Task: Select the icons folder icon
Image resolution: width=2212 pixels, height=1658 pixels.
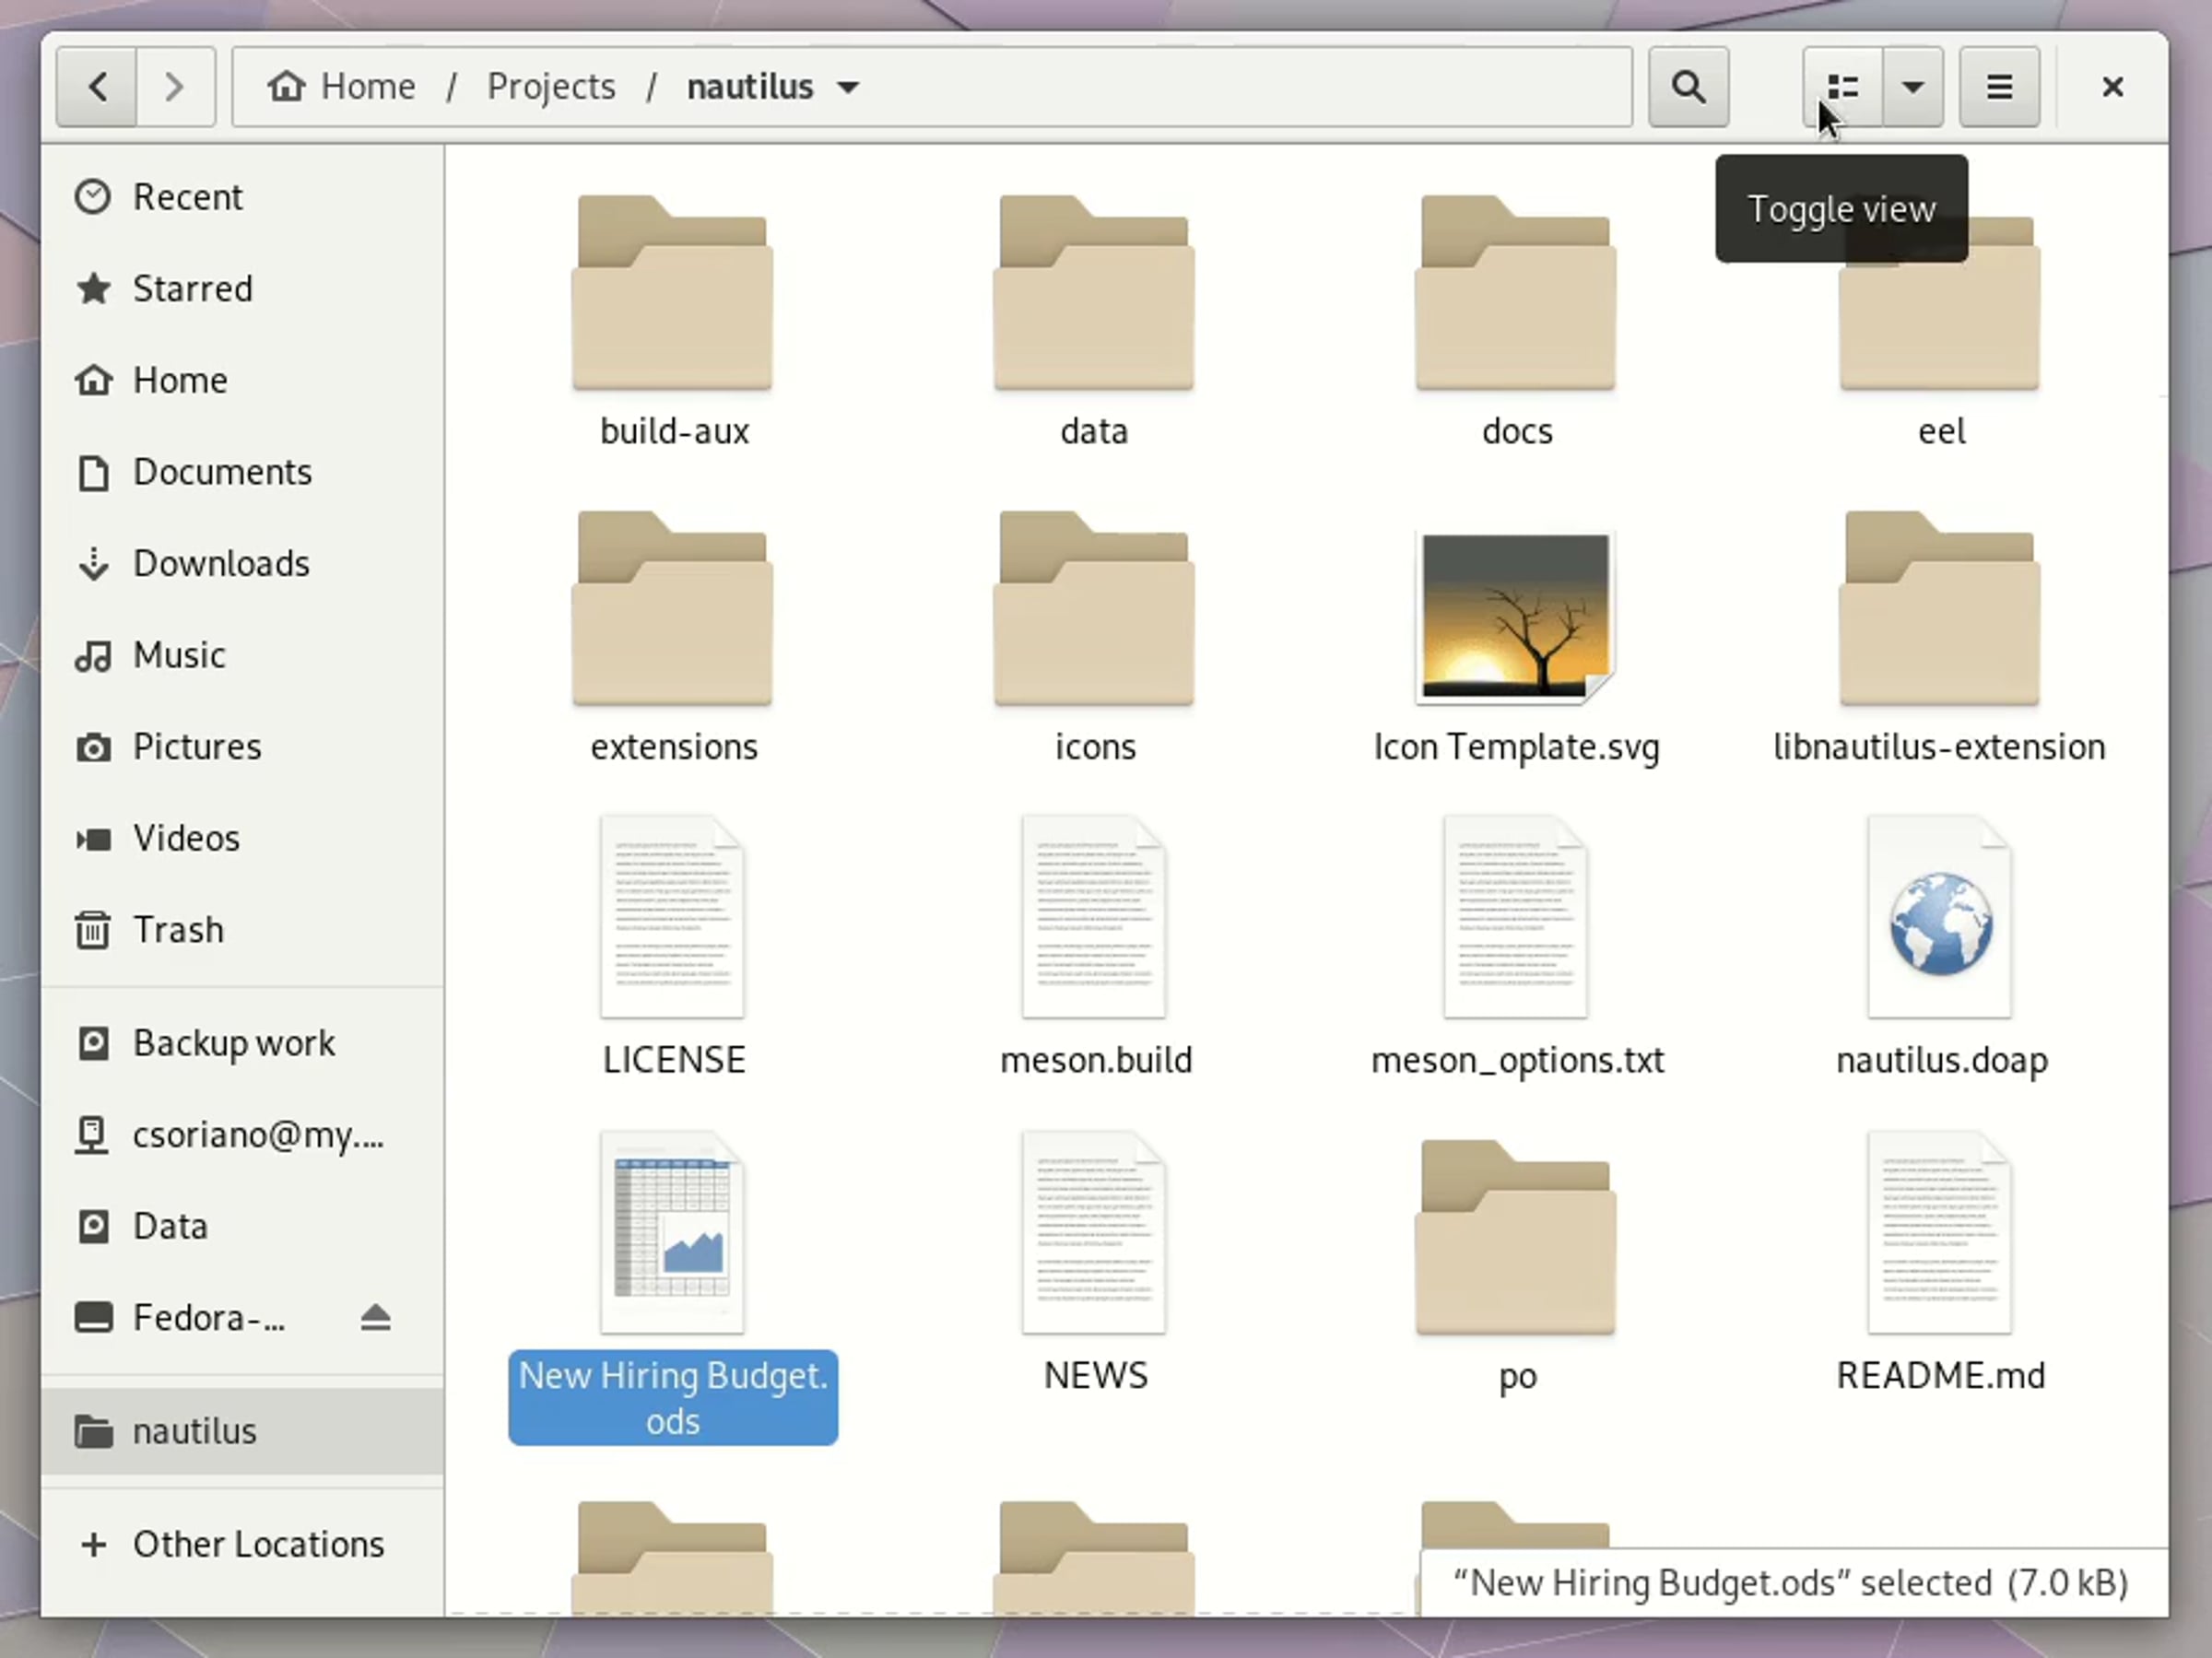Action: click(1094, 608)
